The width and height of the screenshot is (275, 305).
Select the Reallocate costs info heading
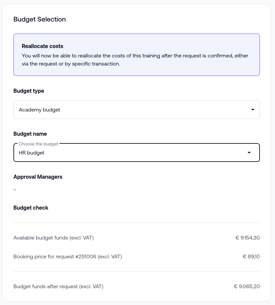(43, 46)
